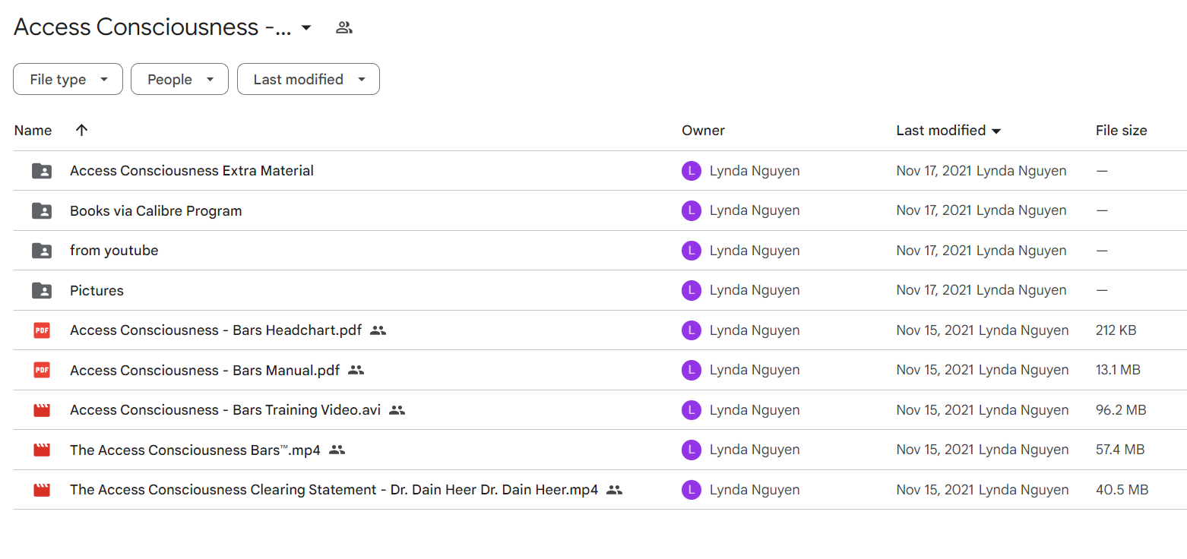Select The Access Consciousness Bars™.mp4
Screen dimensions: 1187x559
[x=195, y=450]
